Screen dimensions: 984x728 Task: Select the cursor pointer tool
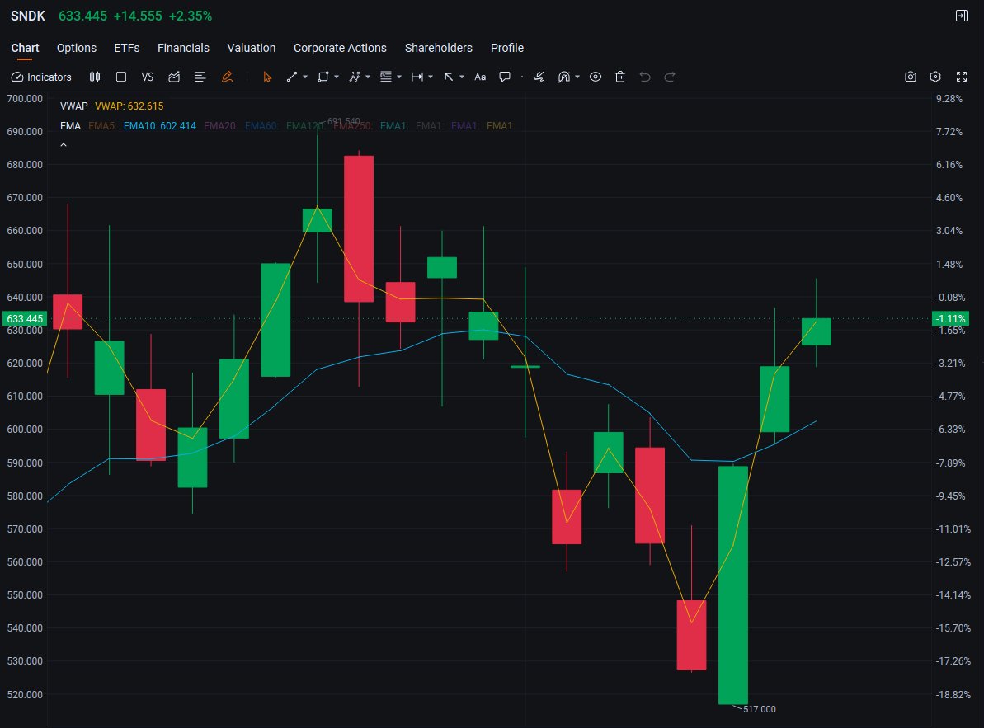click(267, 77)
